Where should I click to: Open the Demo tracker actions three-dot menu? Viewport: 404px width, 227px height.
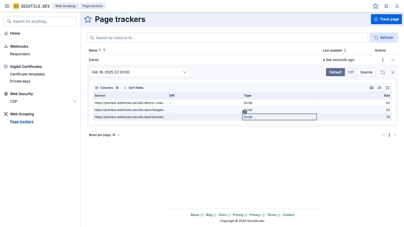pos(383,60)
